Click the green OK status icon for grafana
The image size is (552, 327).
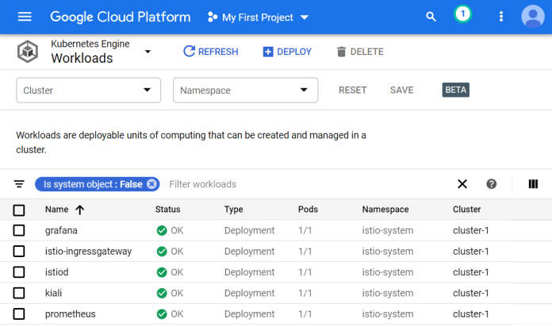click(162, 230)
